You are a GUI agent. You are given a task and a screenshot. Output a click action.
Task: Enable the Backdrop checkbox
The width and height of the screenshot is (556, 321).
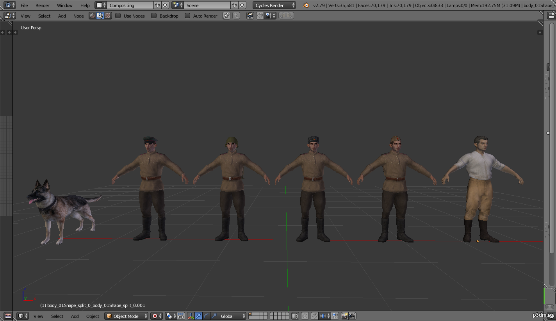tap(154, 16)
